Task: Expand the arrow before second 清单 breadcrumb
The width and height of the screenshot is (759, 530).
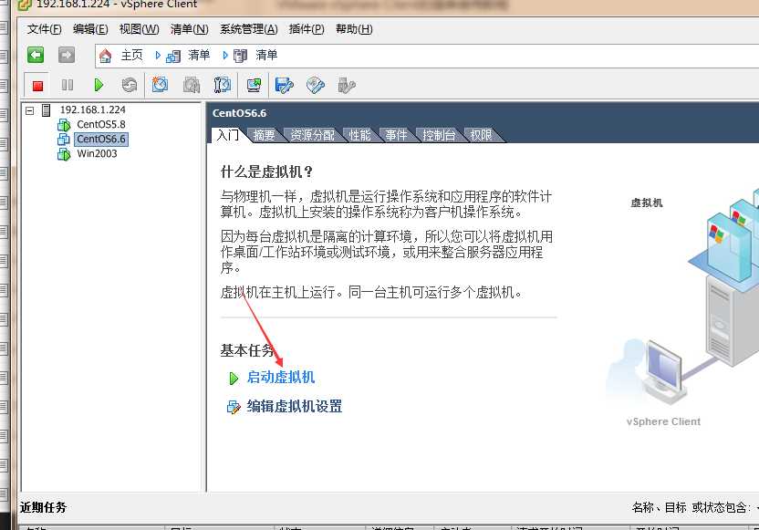Action: pos(225,56)
